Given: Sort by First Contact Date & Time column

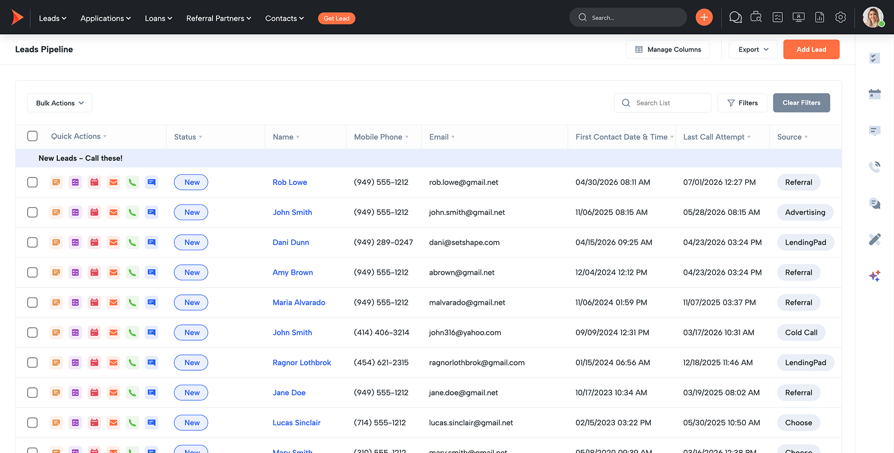Looking at the screenshot, I should point(625,137).
